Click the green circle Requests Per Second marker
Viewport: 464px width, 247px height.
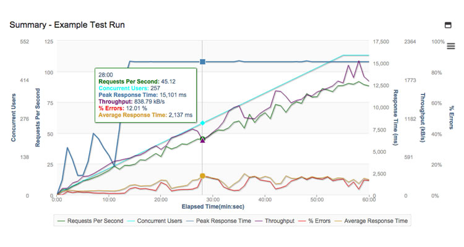pyautogui.click(x=202, y=138)
